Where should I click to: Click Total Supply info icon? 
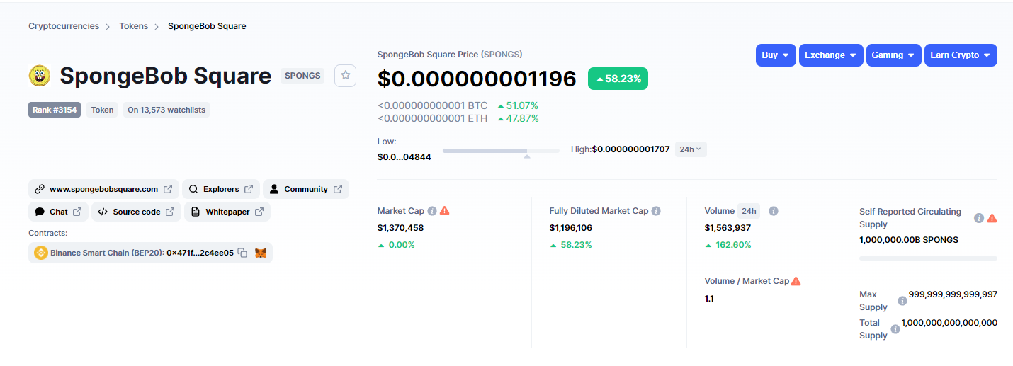pos(895,329)
